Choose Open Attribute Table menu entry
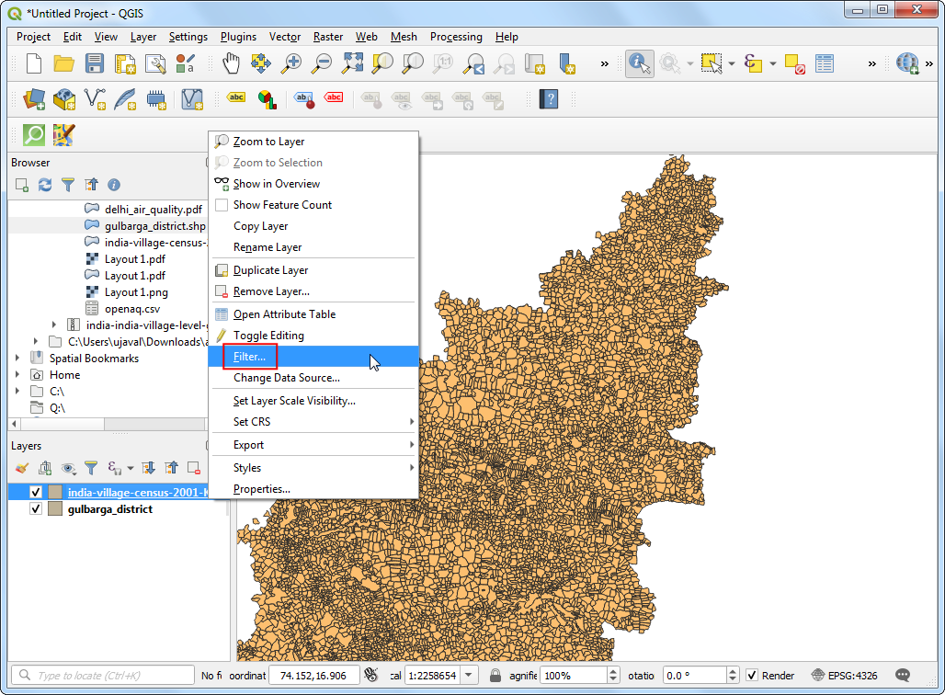 pyautogui.click(x=313, y=314)
